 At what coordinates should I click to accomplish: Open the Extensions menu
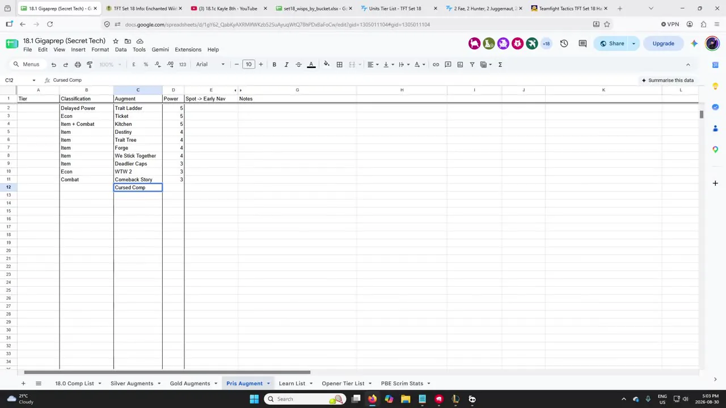click(x=188, y=50)
